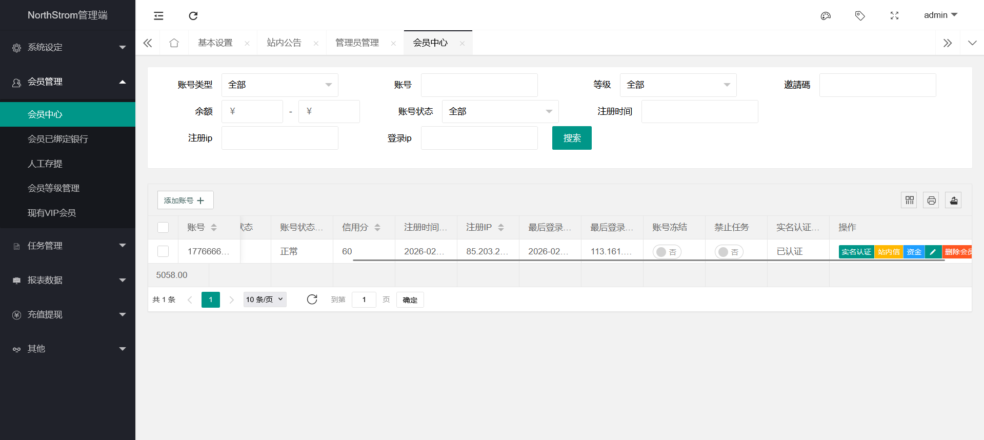Open the 账号类型 dropdown
Viewport: 984px width, 440px height.
tap(279, 85)
